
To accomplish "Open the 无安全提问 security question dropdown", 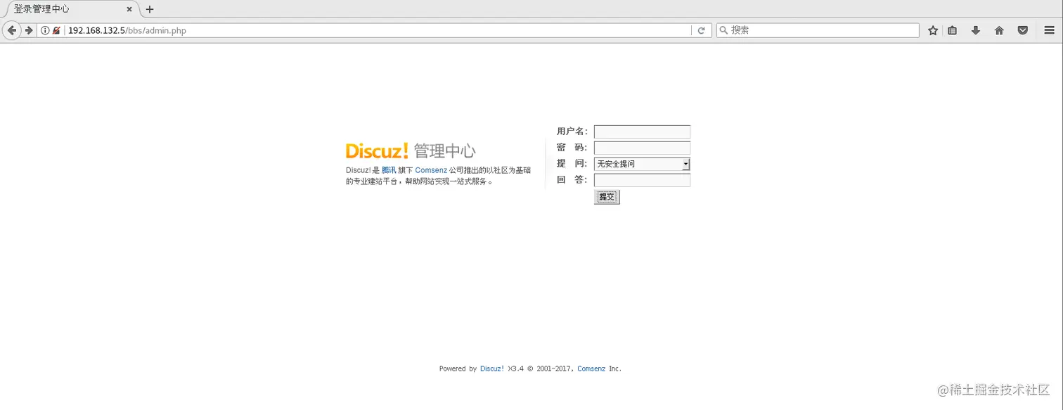I will pyautogui.click(x=642, y=164).
